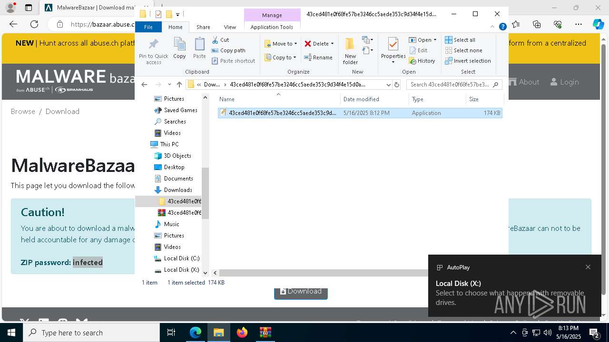
Task: Open address bar history dropdown
Action: (388, 85)
